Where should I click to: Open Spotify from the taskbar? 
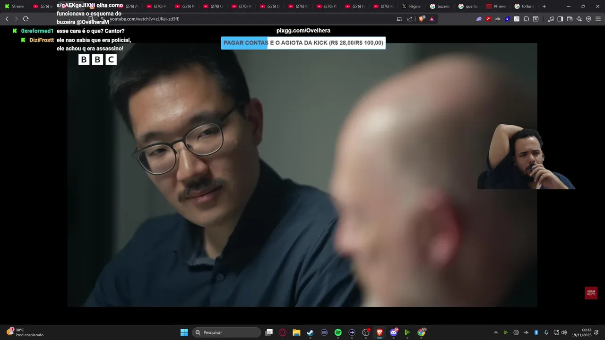[x=338, y=332]
